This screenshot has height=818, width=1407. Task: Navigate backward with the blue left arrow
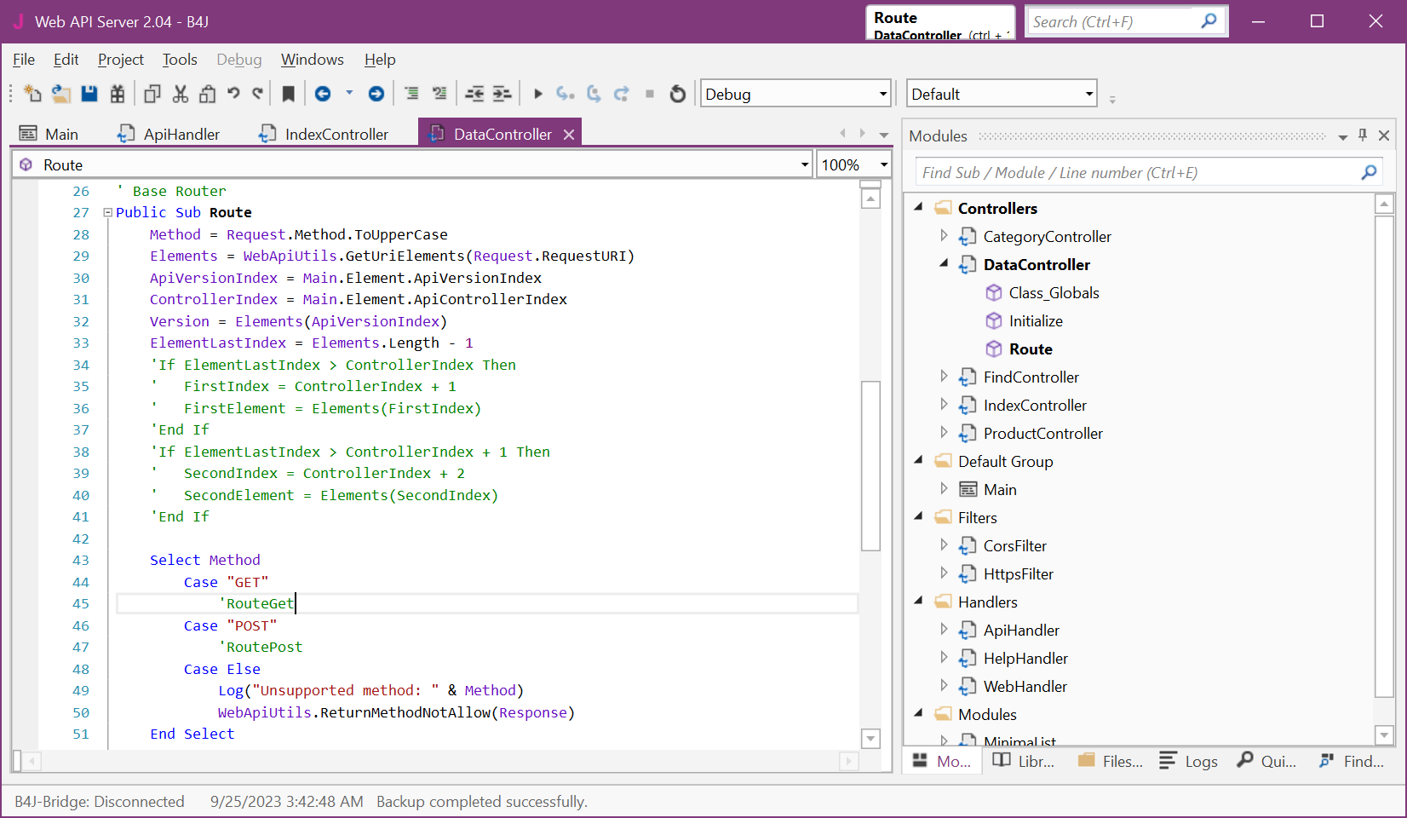[x=323, y=94]
